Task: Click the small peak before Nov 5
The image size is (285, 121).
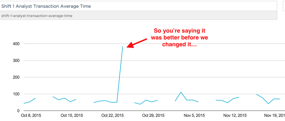Action: (181, 92)
